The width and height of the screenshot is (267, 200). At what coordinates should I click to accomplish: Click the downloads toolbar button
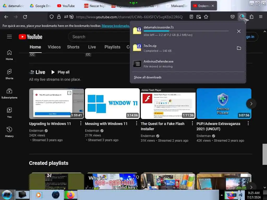coord(242,17)
